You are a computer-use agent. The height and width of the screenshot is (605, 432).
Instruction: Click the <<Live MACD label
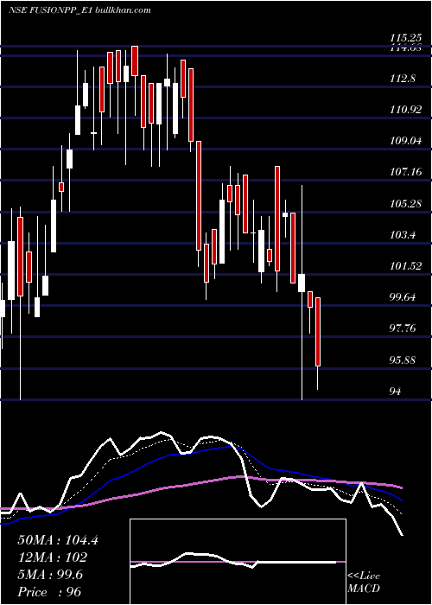coord(364,583)
